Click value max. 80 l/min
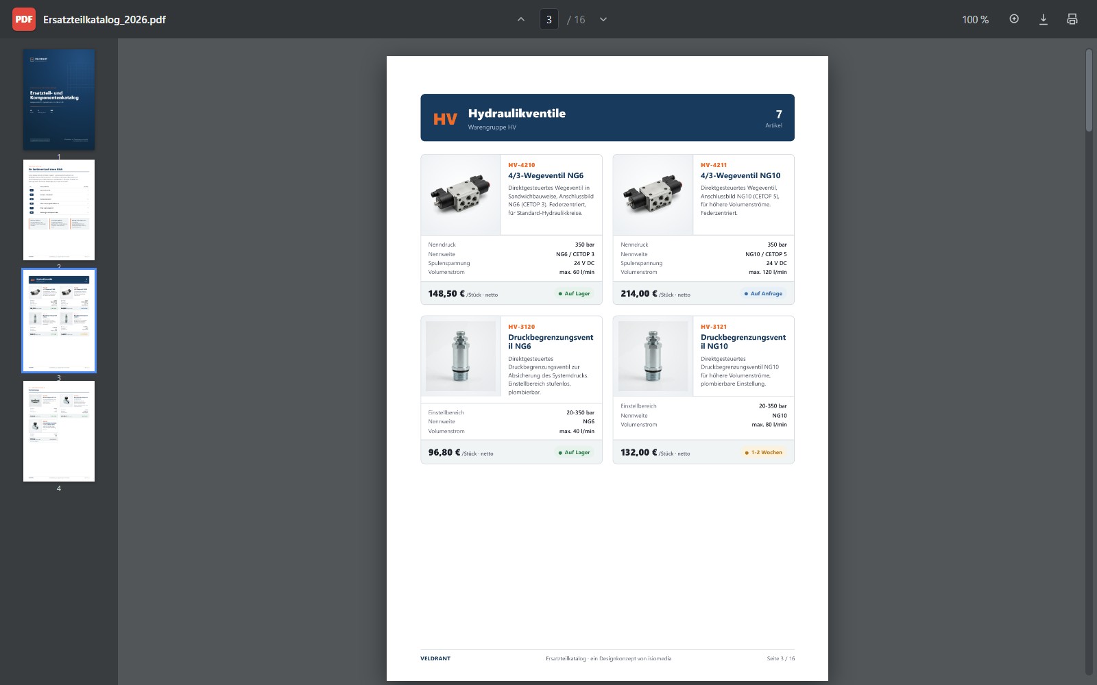 tap(769, 425)
